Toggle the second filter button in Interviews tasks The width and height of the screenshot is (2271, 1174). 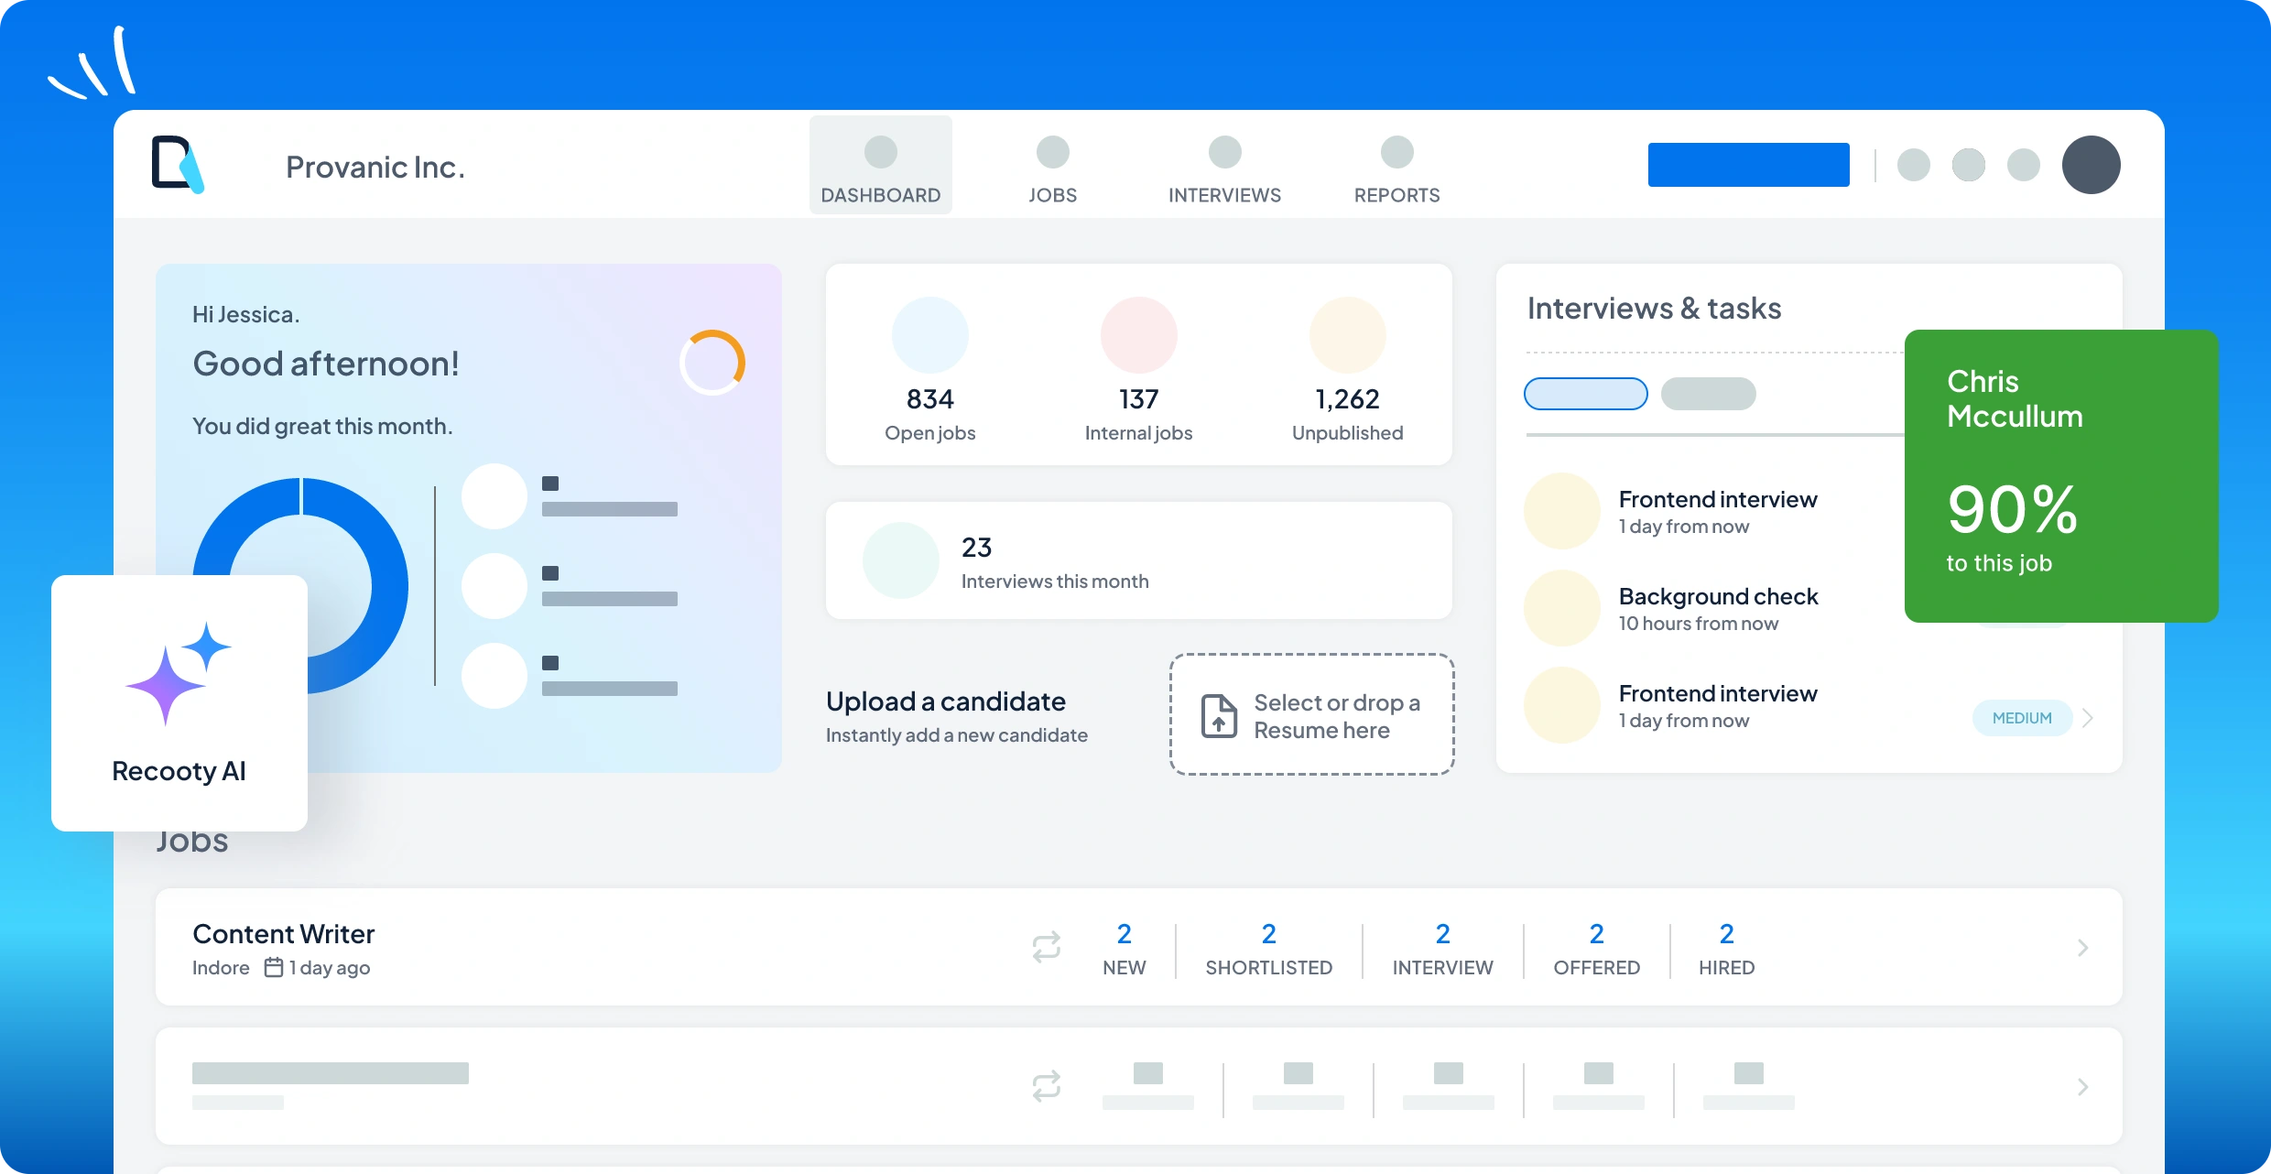coord(1707,391)
